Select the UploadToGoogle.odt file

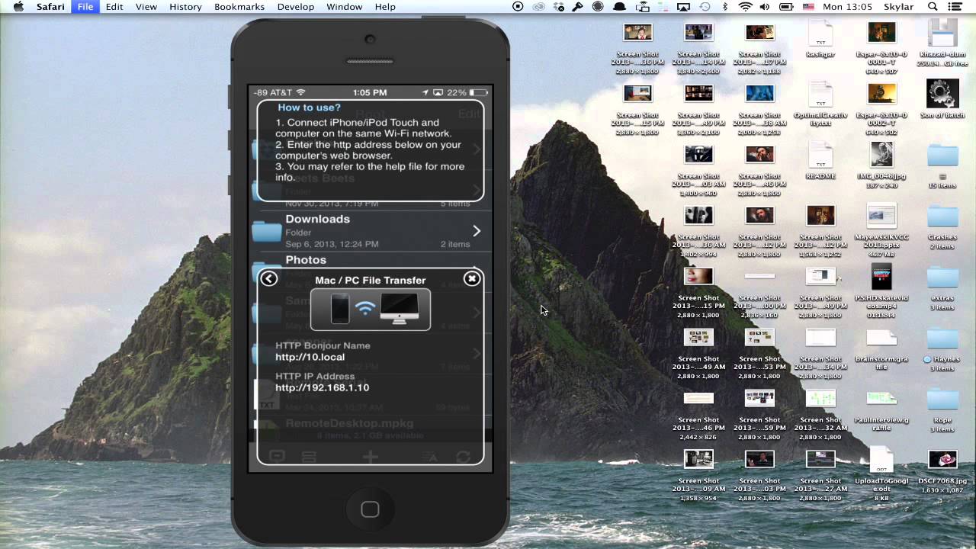pos(881,460)
